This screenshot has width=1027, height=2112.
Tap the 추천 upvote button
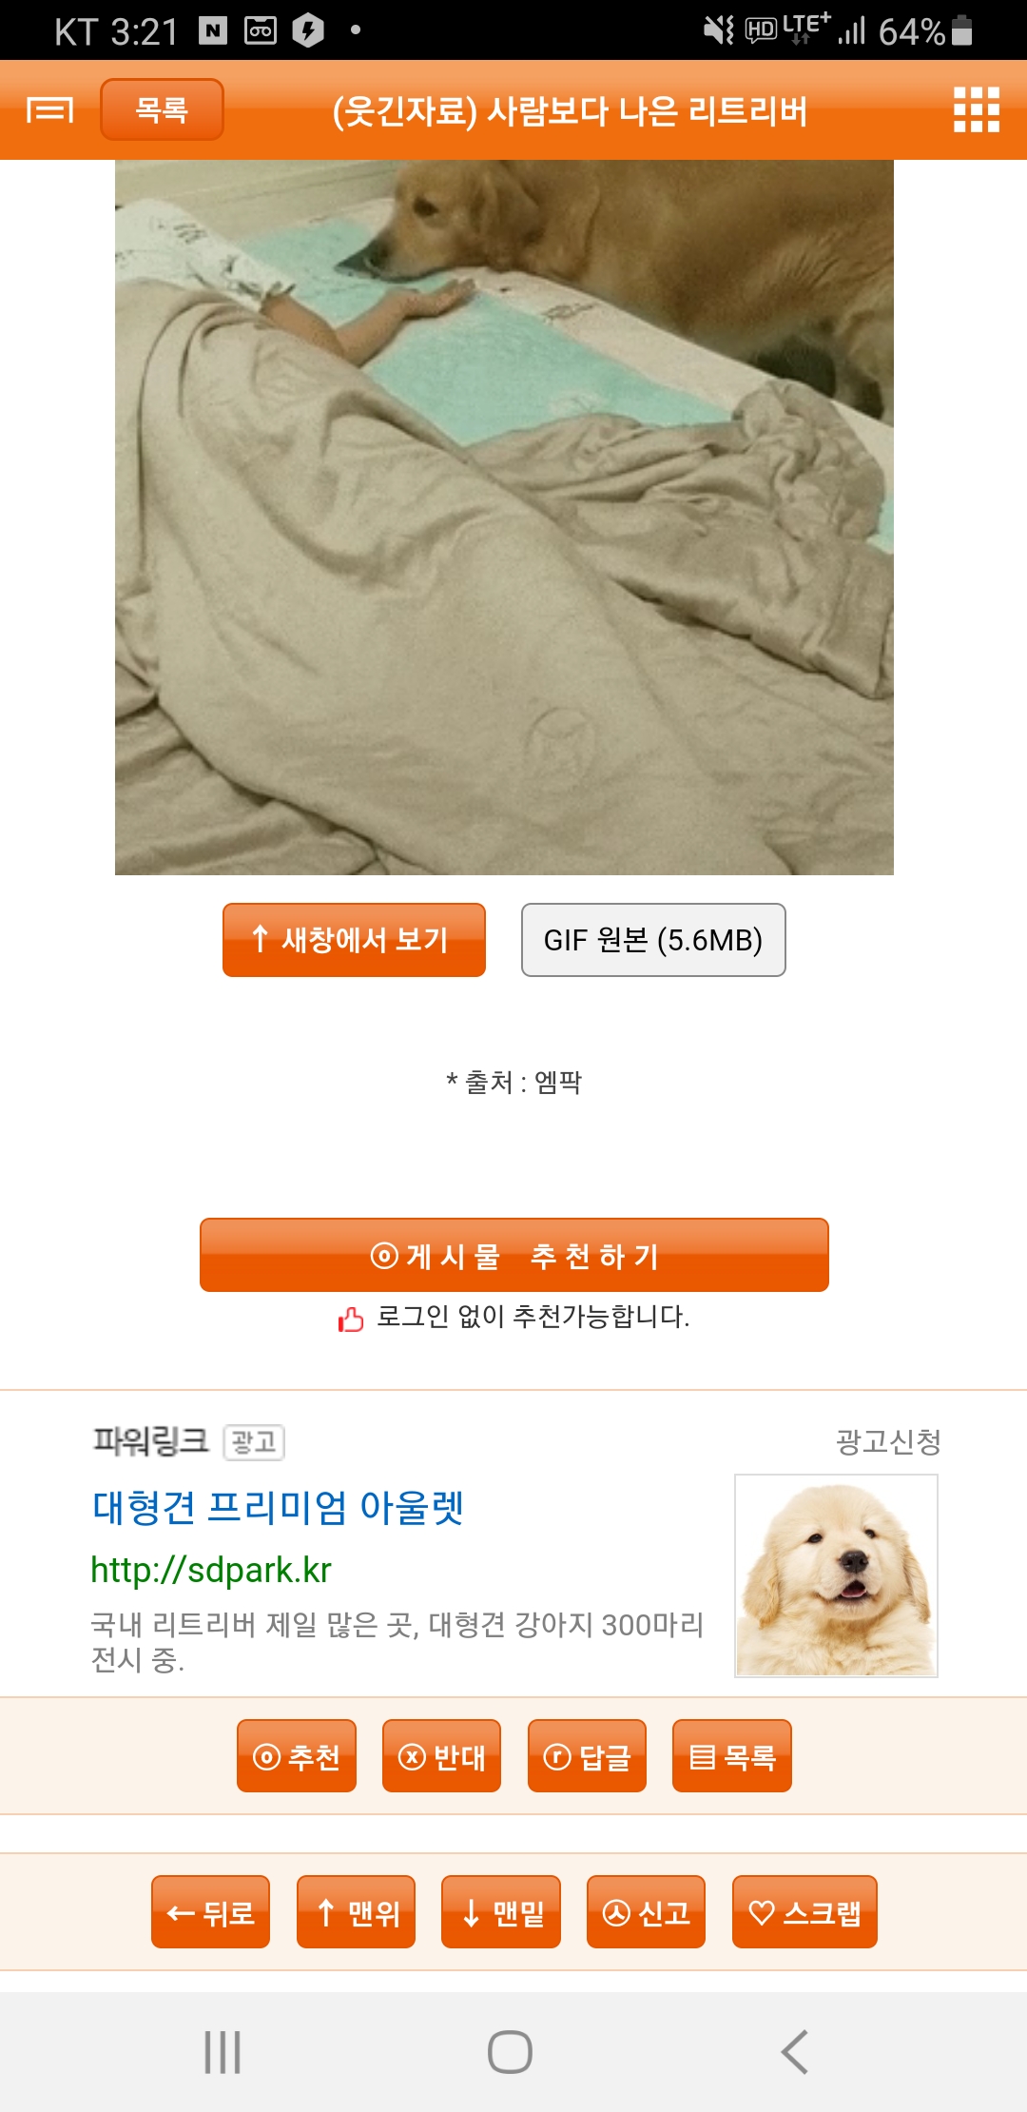coord(297,1756)
